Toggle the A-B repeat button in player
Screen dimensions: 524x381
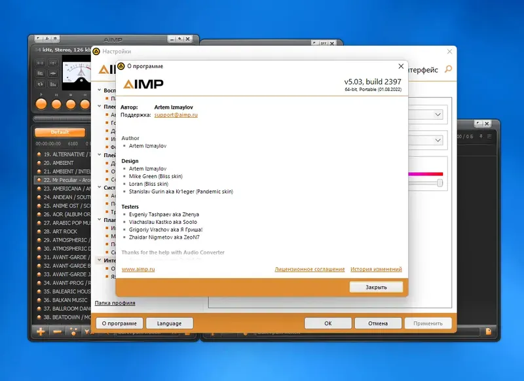pos(40,63)
